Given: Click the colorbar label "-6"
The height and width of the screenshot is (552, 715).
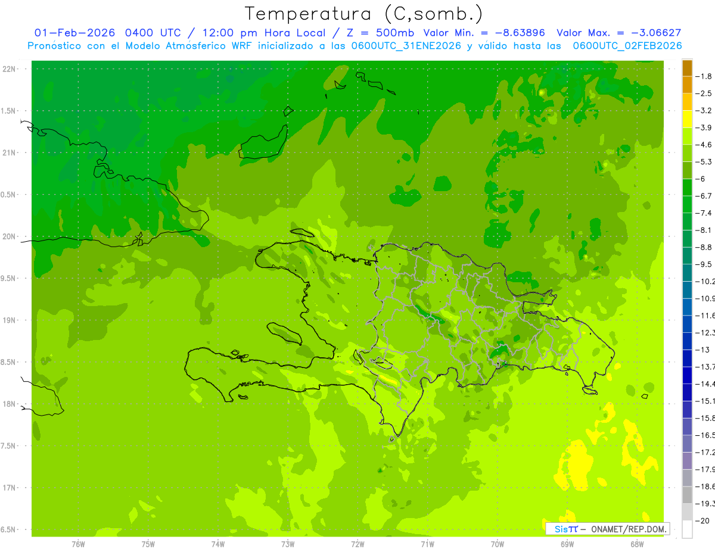Looking at the screenshot, I should (701, 179).
